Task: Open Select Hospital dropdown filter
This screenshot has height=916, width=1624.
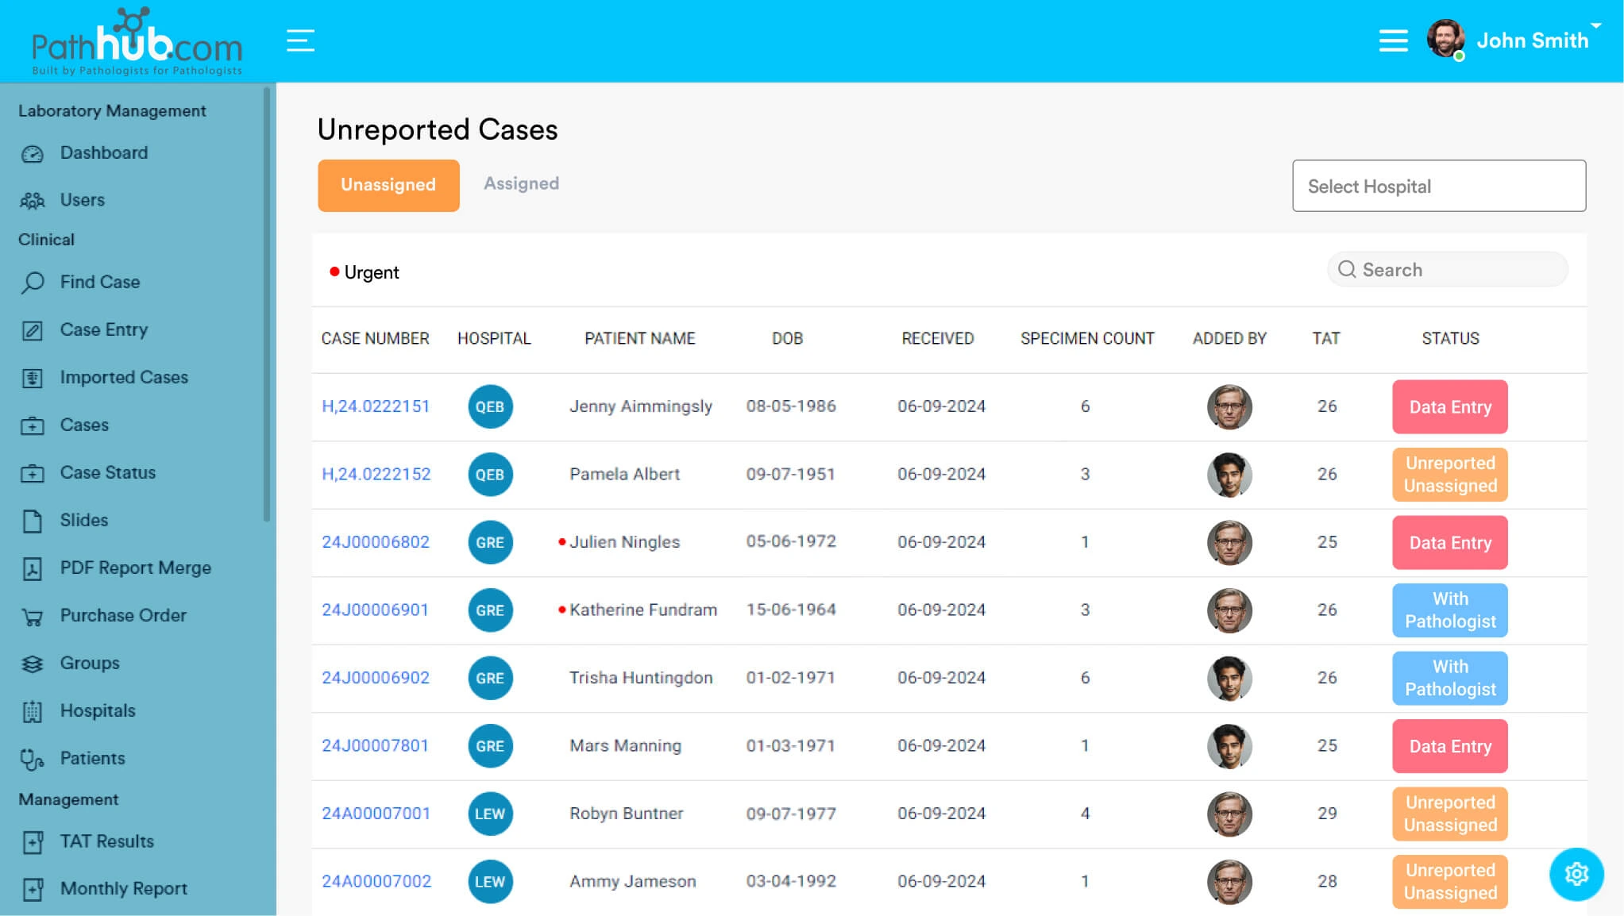Action: tap(1439, 186)
